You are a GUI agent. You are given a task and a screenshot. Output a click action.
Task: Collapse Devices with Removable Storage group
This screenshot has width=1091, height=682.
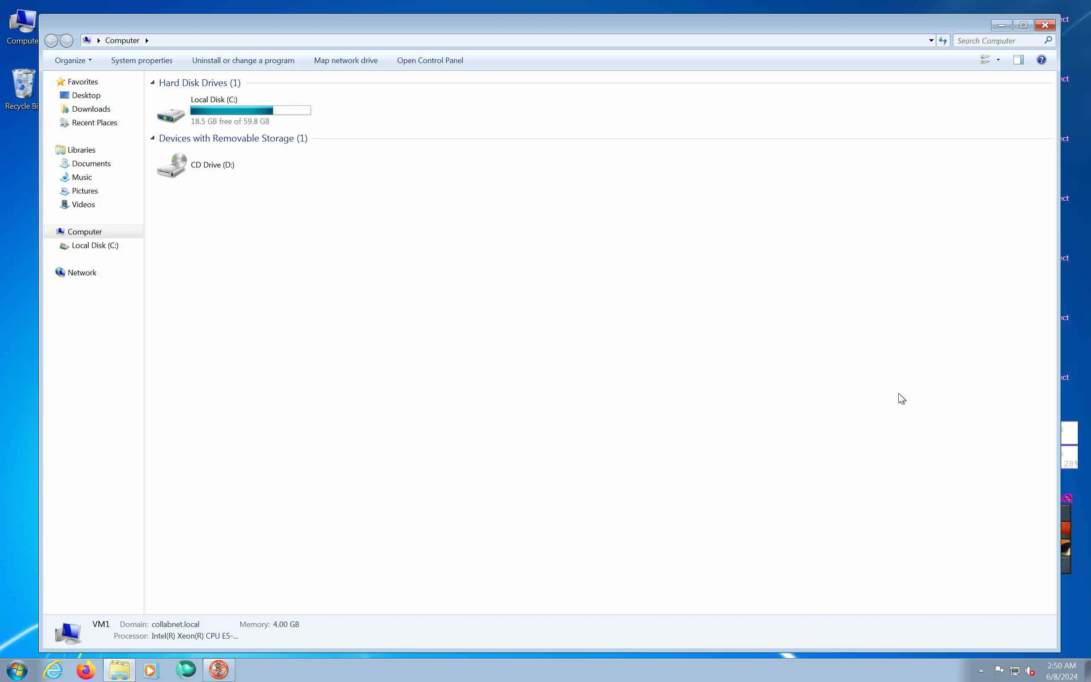pos(153,138)
